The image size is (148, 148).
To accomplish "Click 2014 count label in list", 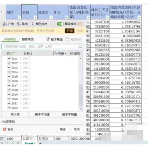I will point(25,72).
